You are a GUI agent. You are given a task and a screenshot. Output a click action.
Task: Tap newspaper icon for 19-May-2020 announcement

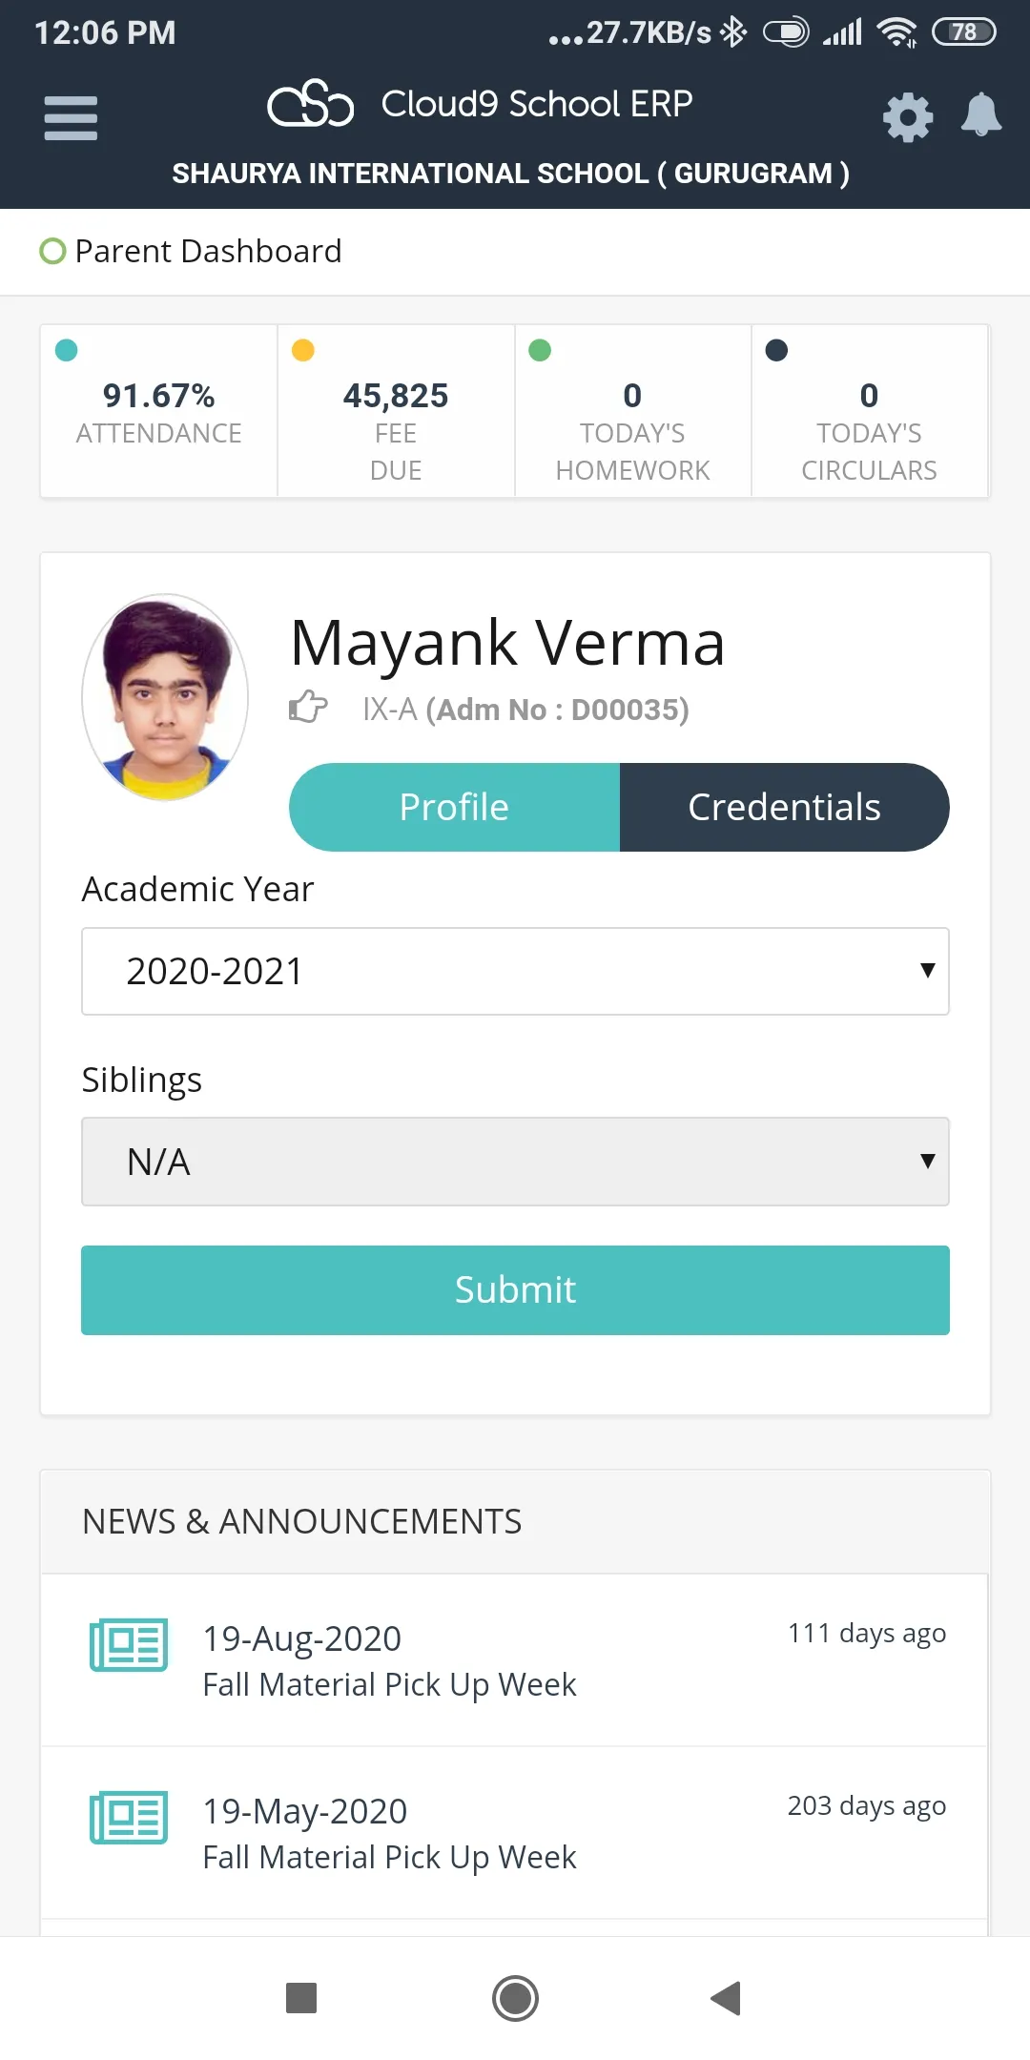coord(129,1817)
